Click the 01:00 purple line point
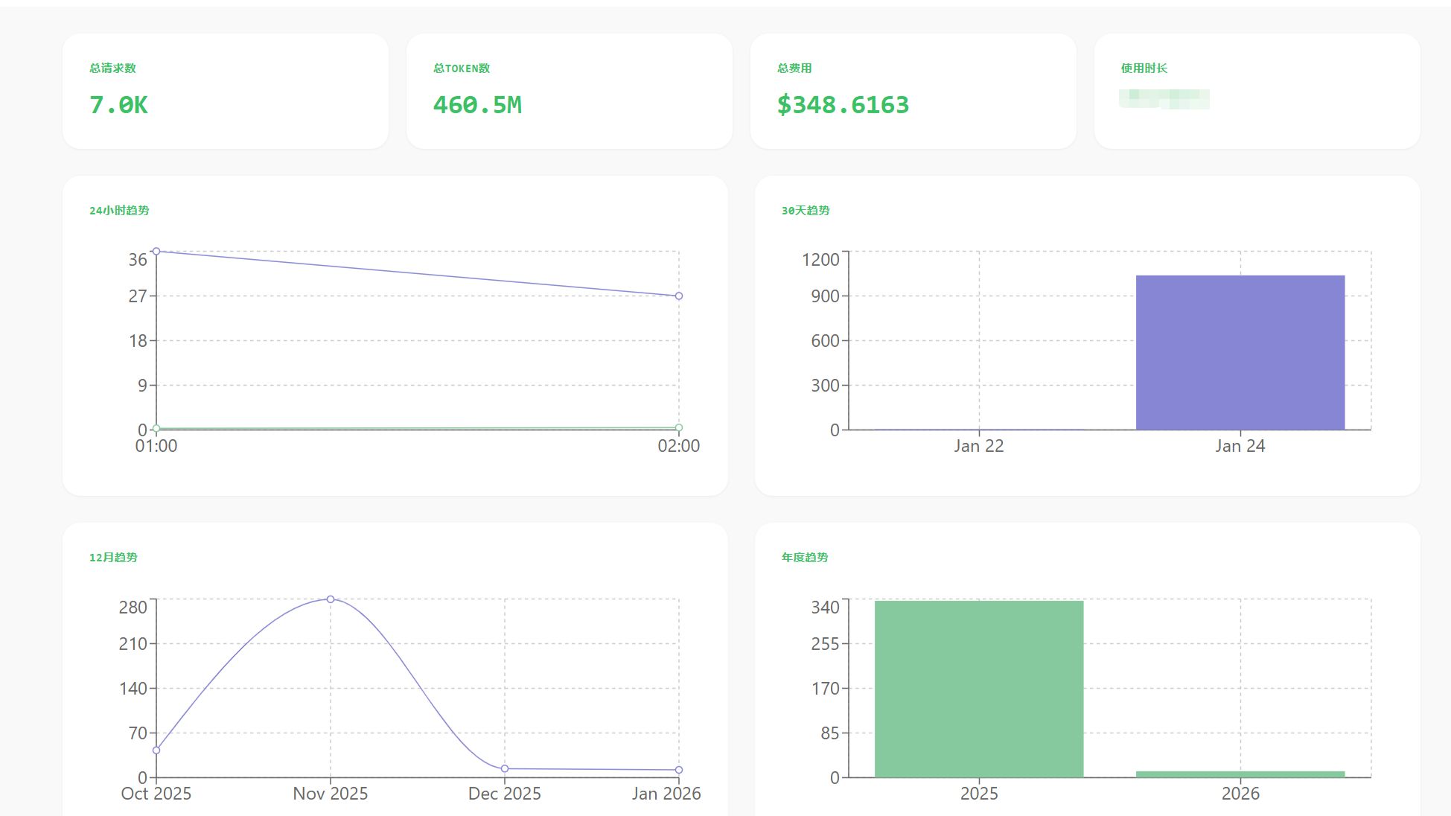Screen dimensions: 1451x816 tap(156, 252)
